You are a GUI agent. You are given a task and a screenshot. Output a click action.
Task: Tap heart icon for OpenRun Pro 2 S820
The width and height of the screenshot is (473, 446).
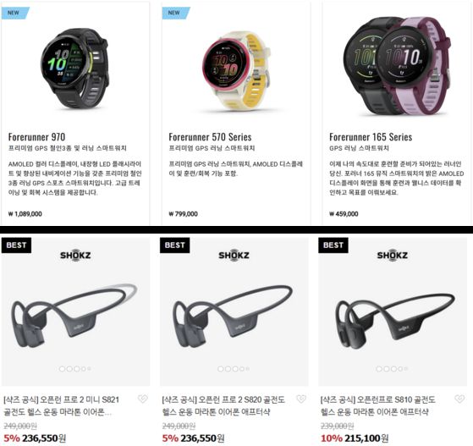coord(301,399)
